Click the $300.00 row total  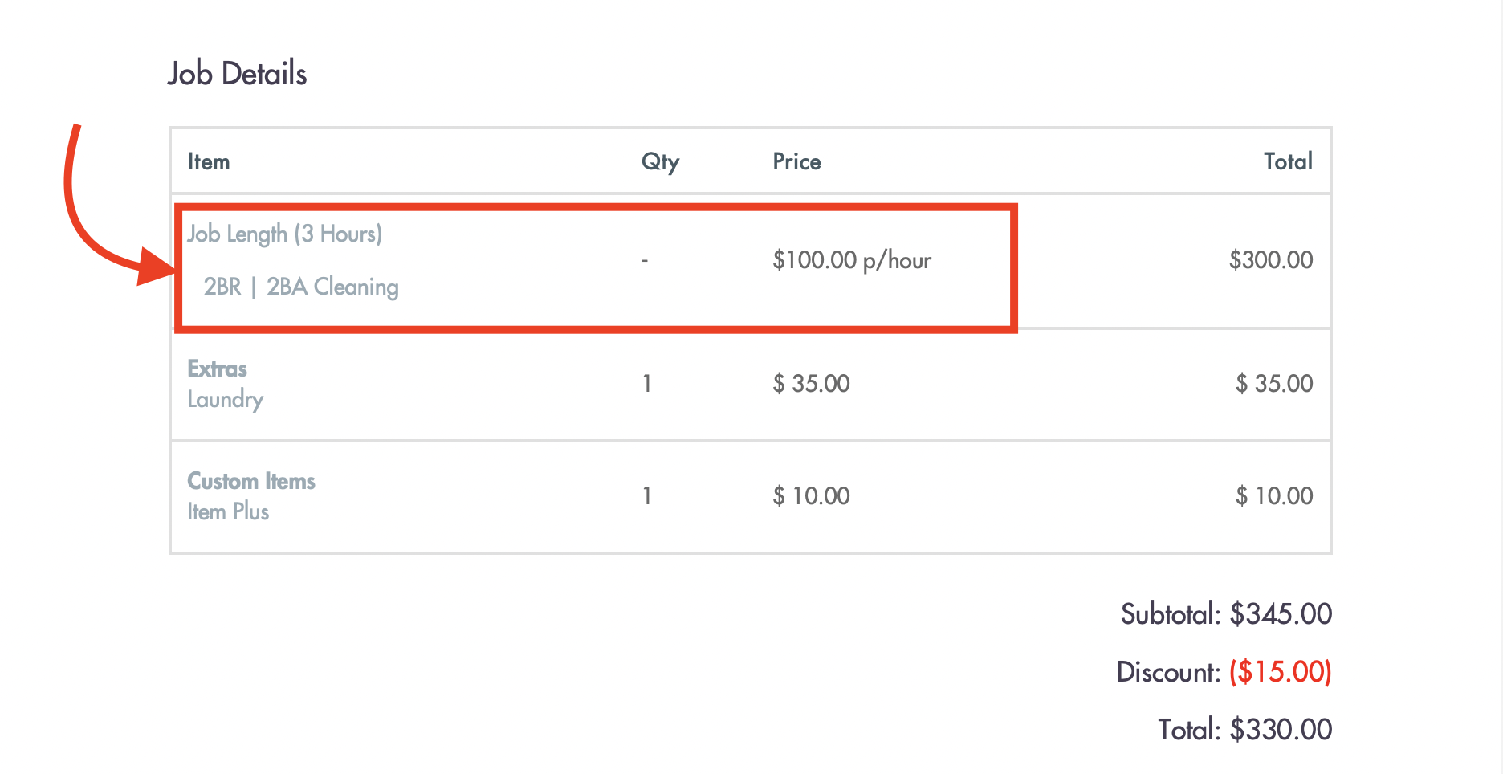[1271, 259]
